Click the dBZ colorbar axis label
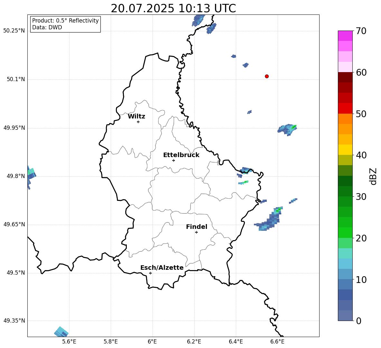This screenshot has width=381, height=348. point(373,176)
